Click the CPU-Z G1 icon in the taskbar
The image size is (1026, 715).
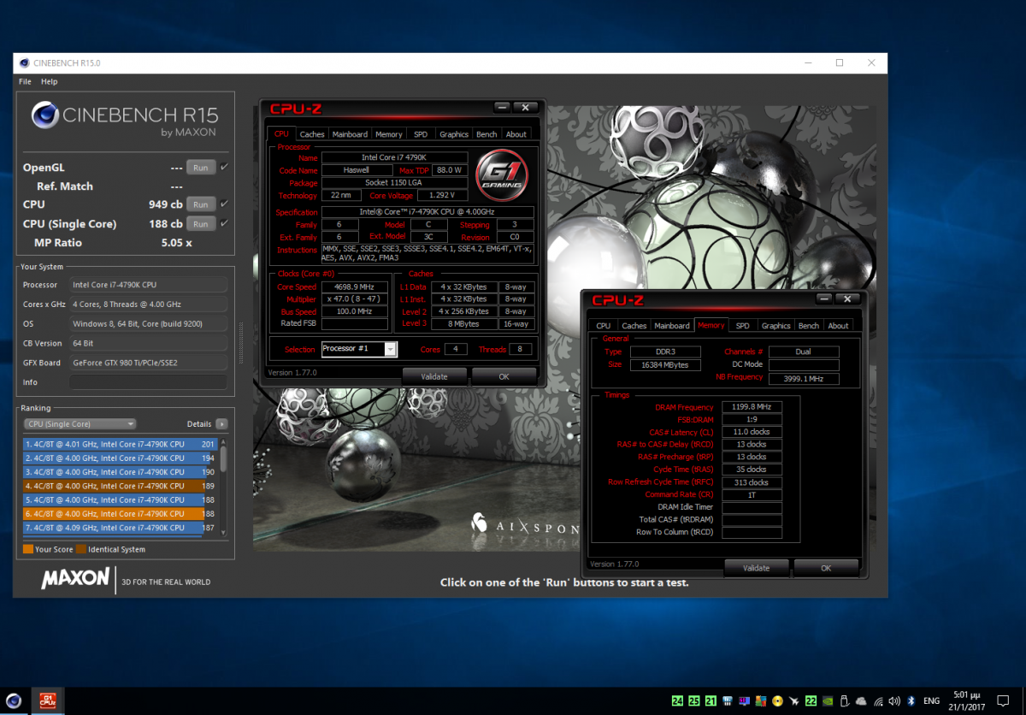pyautogui.click(x=46, y=700)
